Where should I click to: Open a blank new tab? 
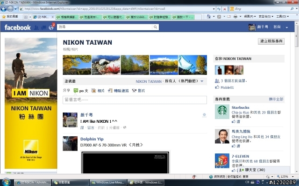[x=198, y=17]
